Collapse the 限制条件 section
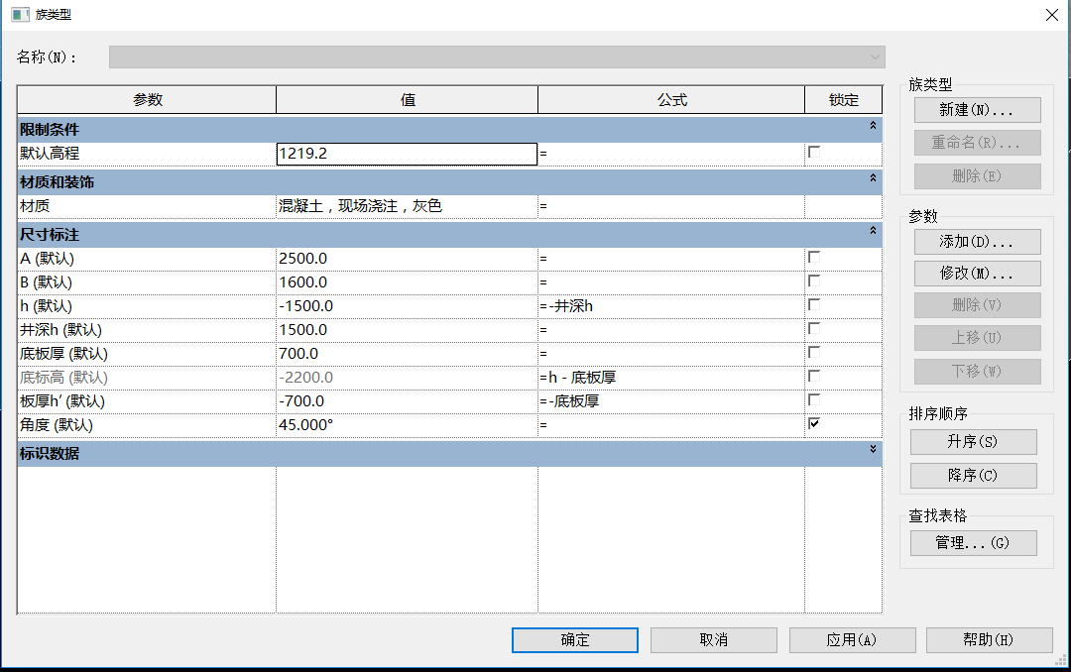 coord(873,127)
